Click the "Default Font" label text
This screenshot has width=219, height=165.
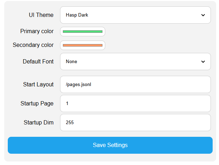coord(38,62)
